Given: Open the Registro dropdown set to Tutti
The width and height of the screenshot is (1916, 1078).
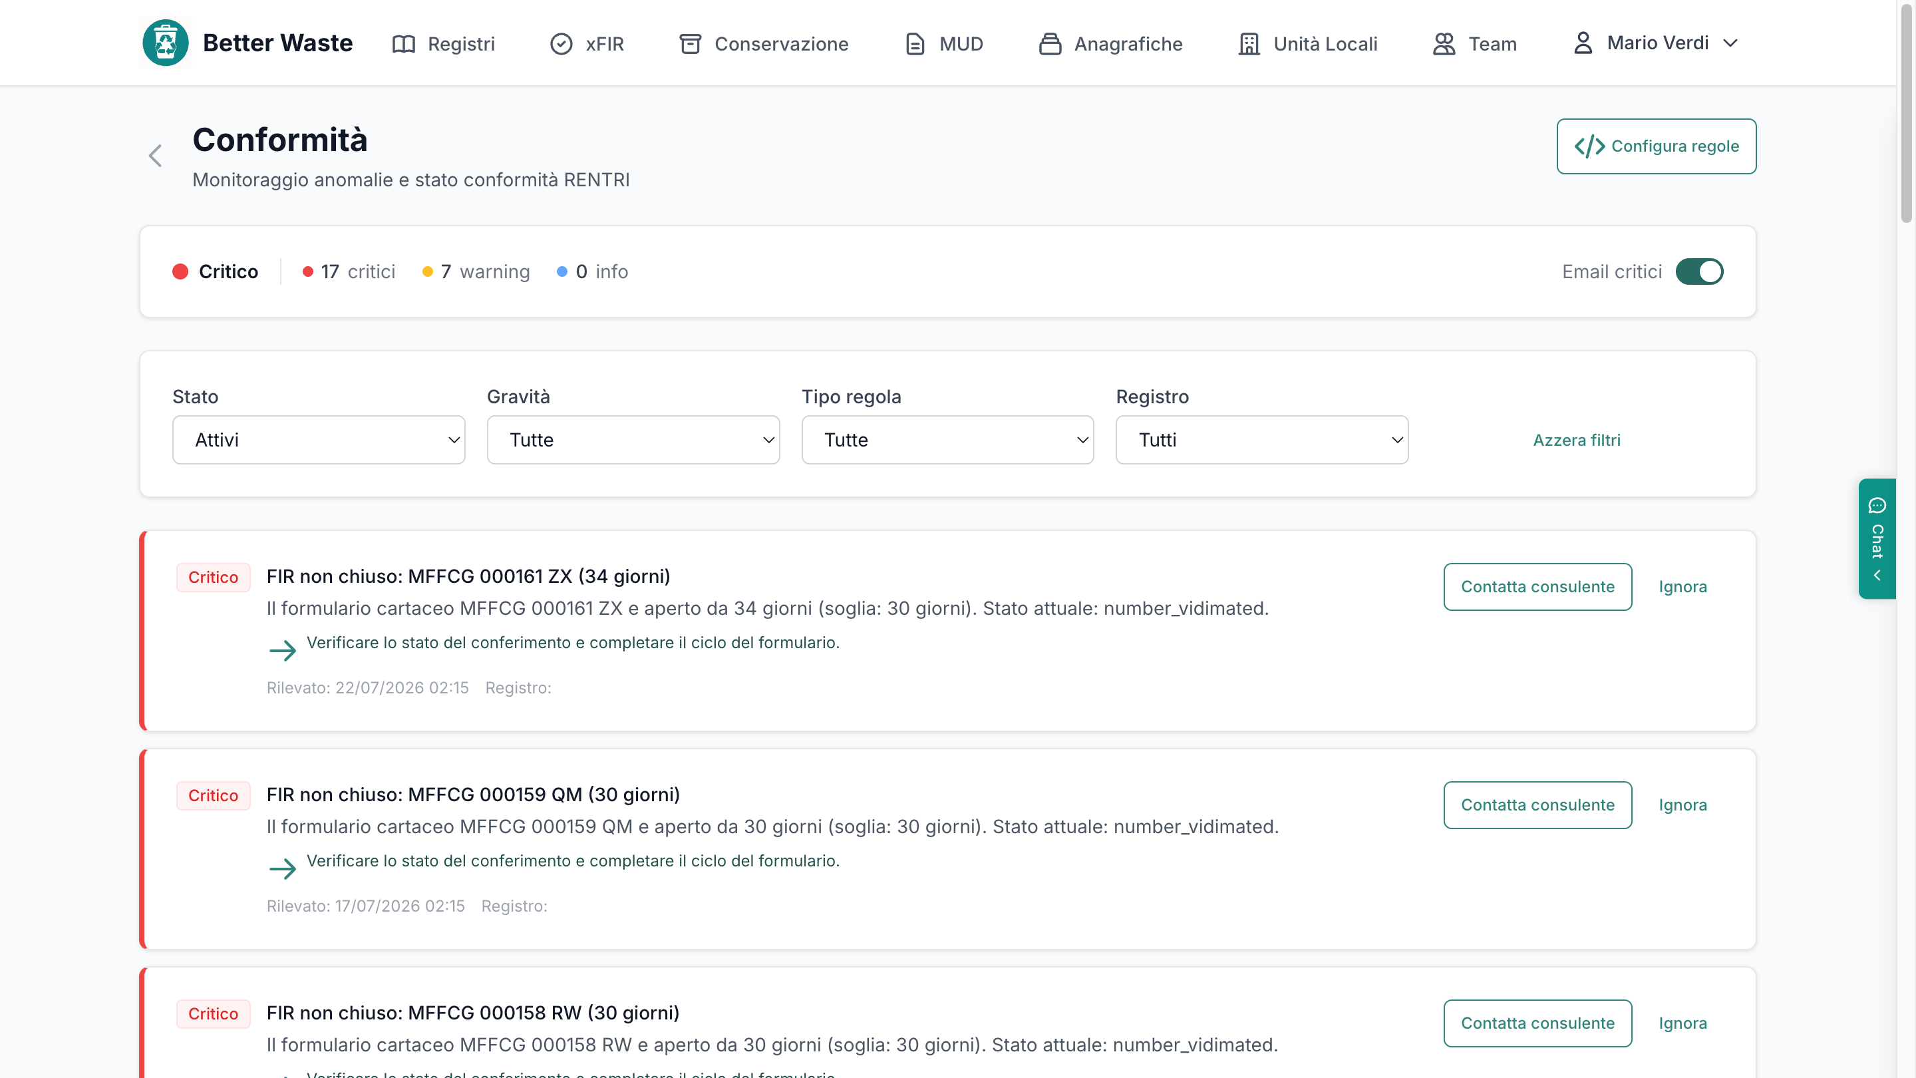Looking at the screenshot, I should 1262,440.
